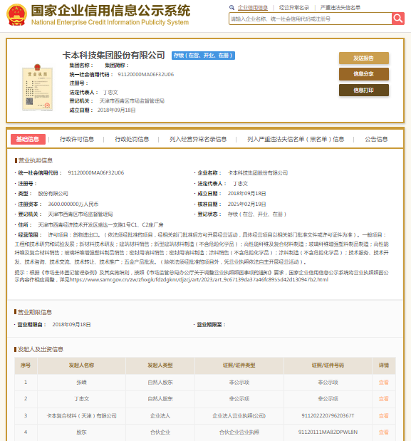Click the 营业期限信息 section heading
Viewport: 411px width, 441px height.
click(x=35, y=312)
